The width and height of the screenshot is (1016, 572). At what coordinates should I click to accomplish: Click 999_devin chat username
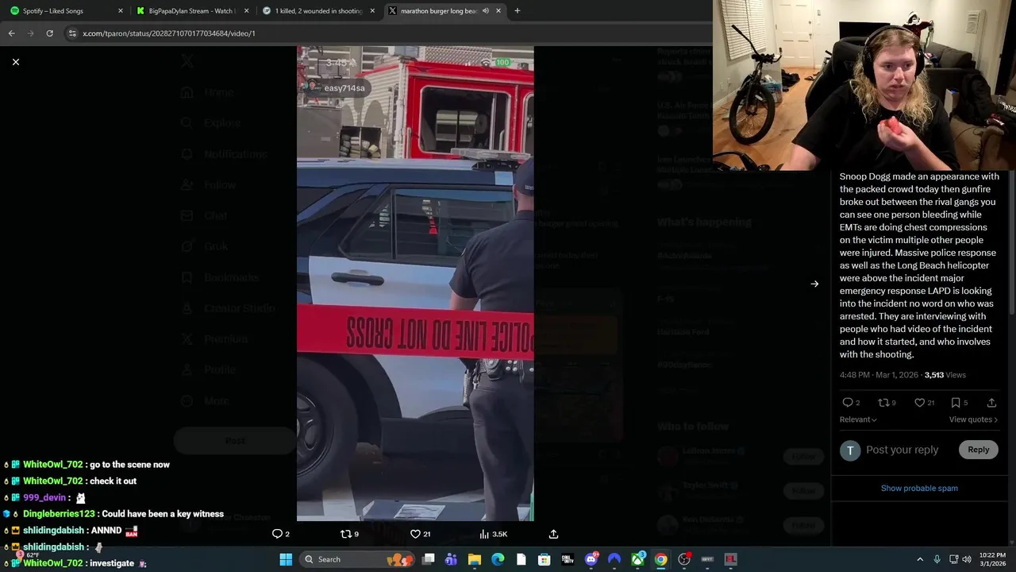44,497
